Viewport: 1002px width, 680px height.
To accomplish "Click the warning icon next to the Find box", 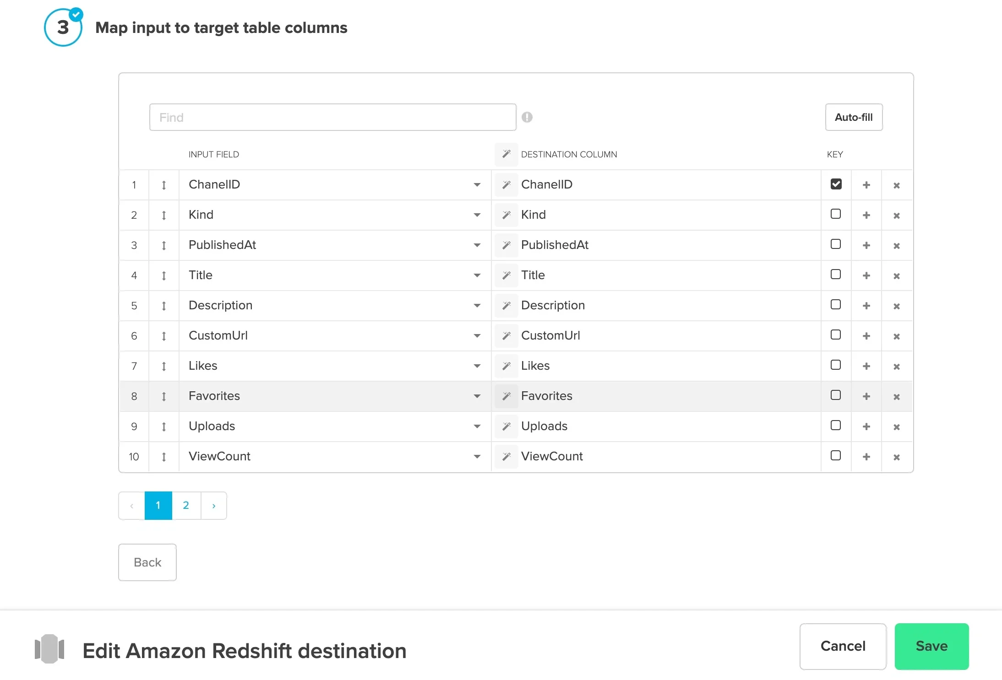I will coord(527,117).
